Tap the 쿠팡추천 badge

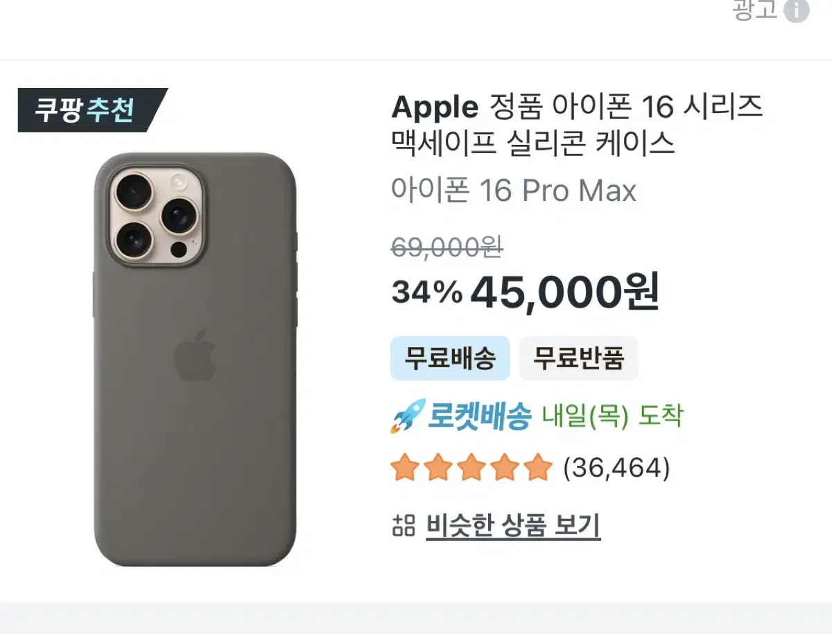tap(86, 110)
